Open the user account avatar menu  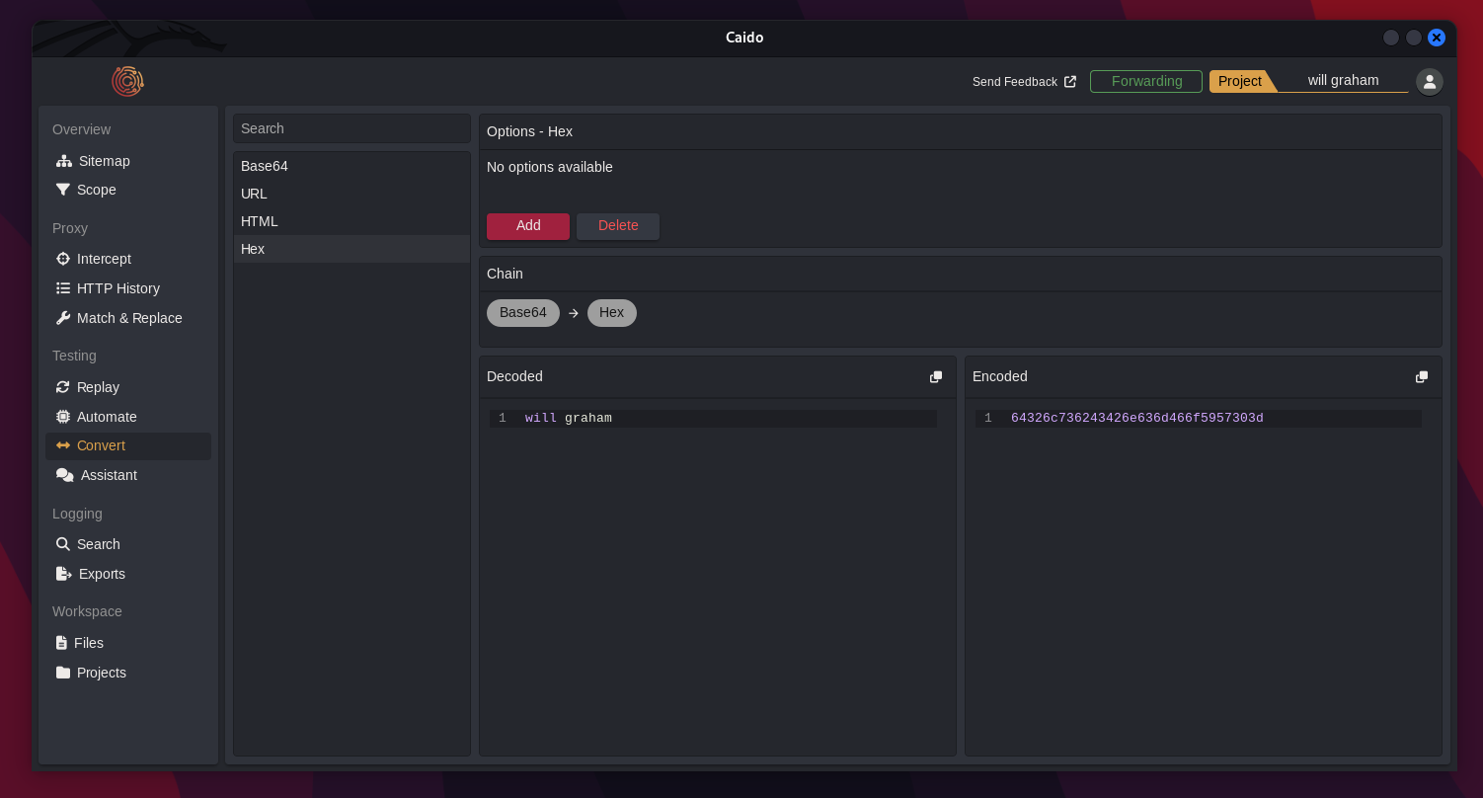coord(1430,81)
